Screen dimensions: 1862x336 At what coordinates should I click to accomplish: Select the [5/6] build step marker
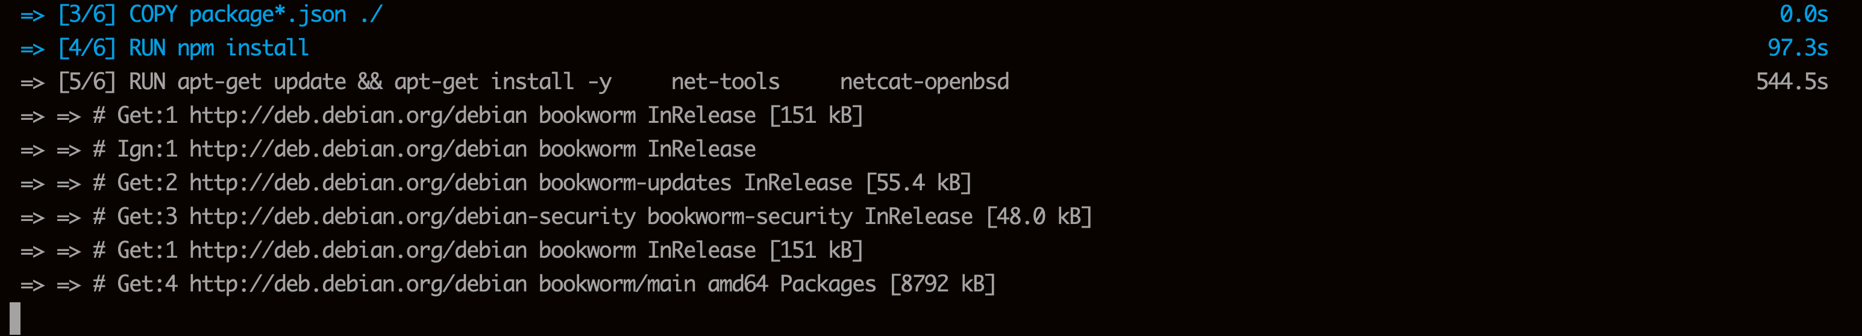pyautogui.click(x=87, y=82)
